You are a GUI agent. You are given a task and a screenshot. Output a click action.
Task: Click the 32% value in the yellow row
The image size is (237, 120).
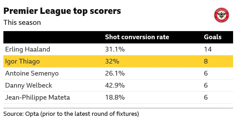click(x=112, y=61)
